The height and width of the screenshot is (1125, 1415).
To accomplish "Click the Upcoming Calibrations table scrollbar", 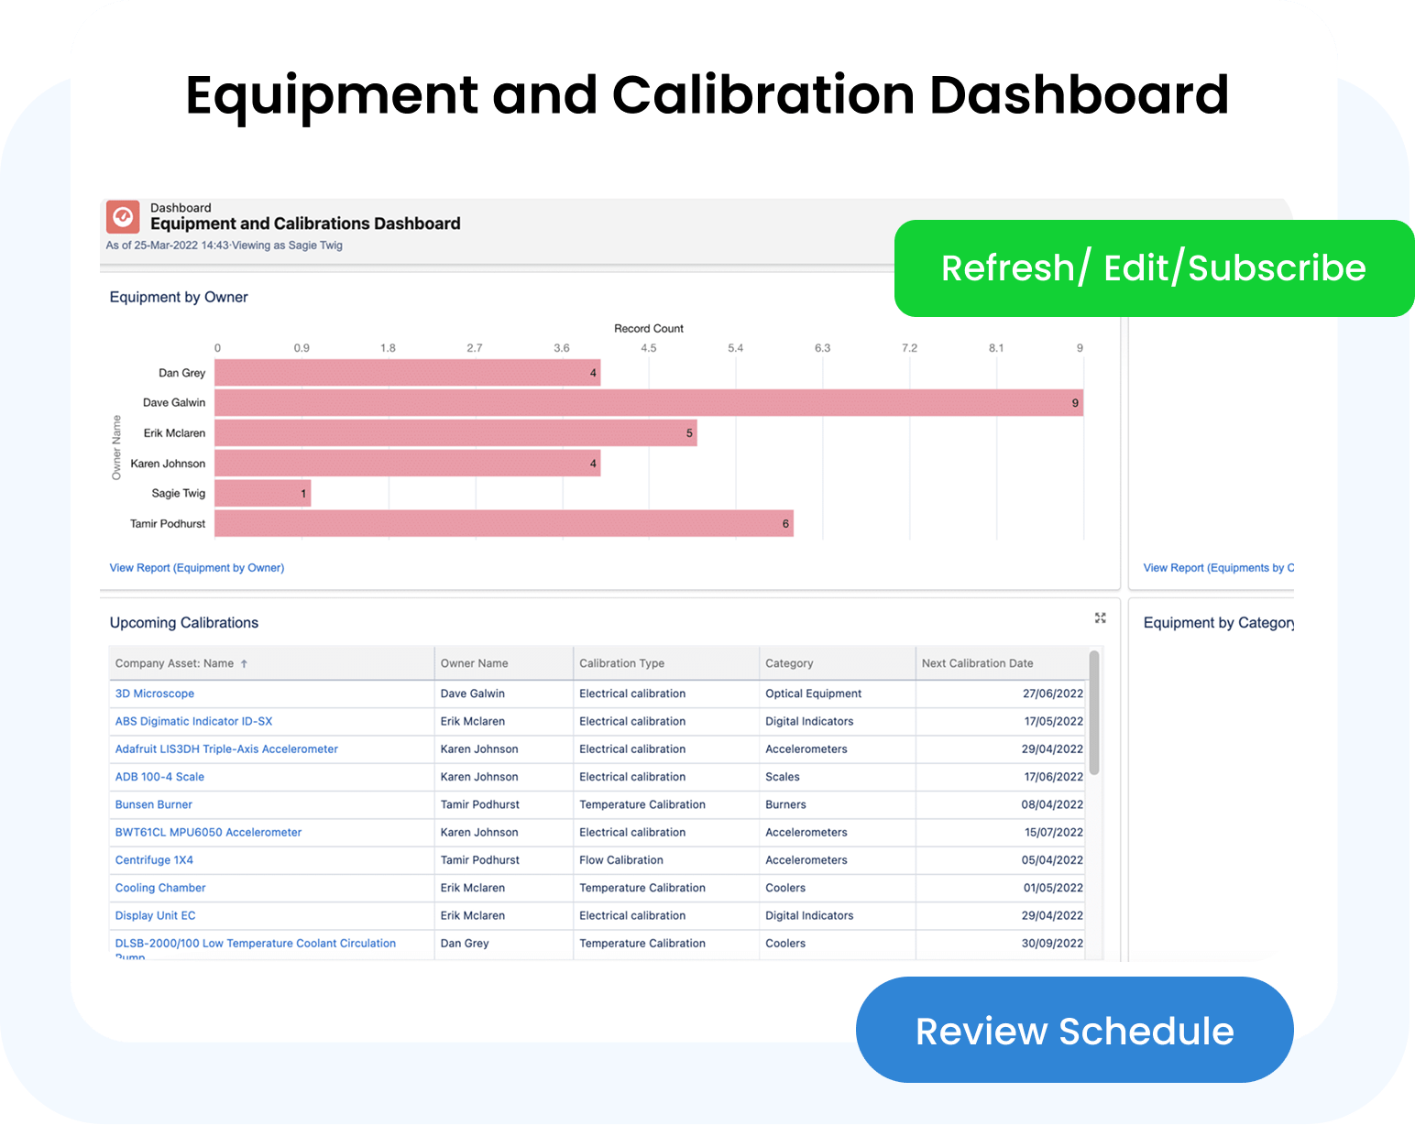I will click(1093, 715).
